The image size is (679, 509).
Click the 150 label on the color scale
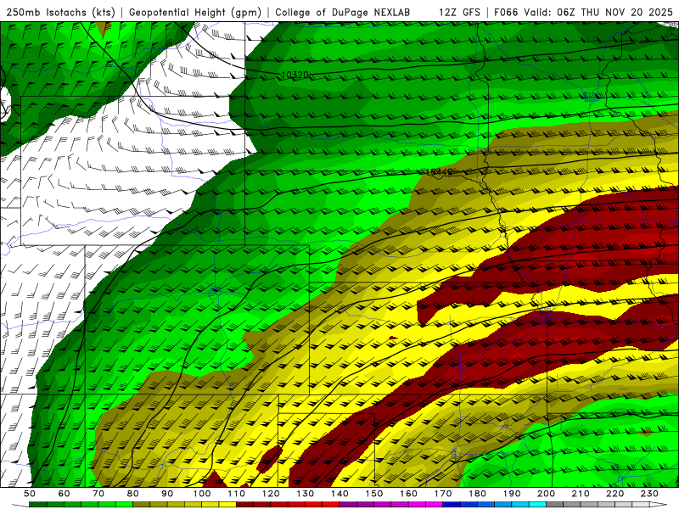[374, 494]
